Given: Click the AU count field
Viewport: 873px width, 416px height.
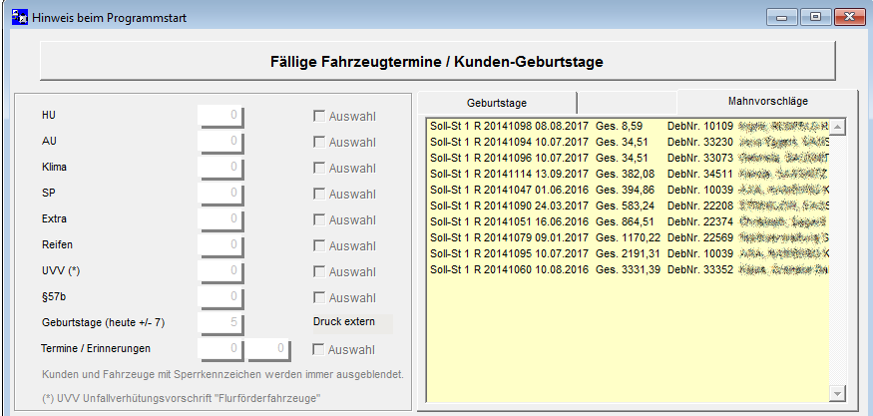Looking at the screenshot, I should (x=221, y=143).
